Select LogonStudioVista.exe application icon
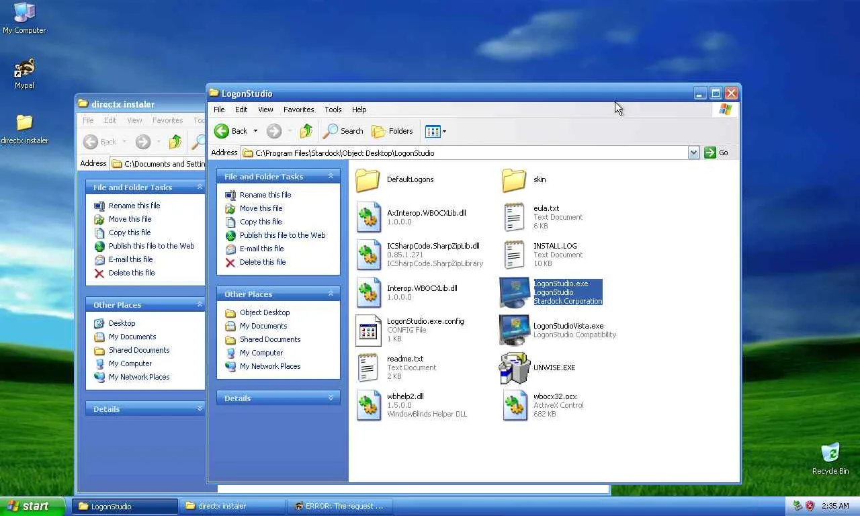The image size is (860, 516). pos(515,330)
